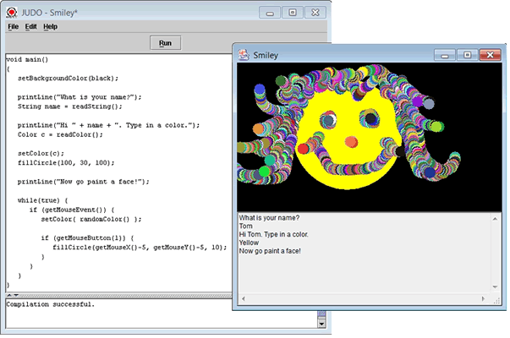
Task: Click Smiley console scroll left arrow
Action: (x=244, y=298)
